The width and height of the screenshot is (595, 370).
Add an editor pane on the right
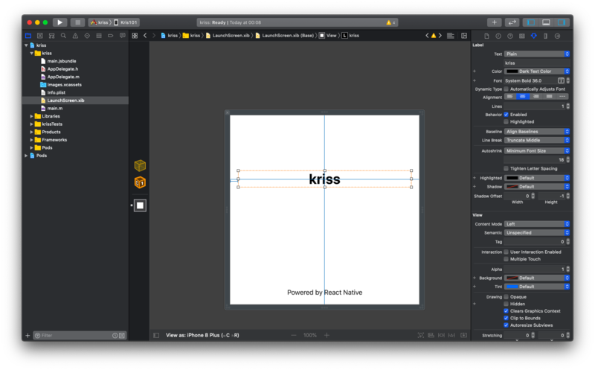(464, 36)
